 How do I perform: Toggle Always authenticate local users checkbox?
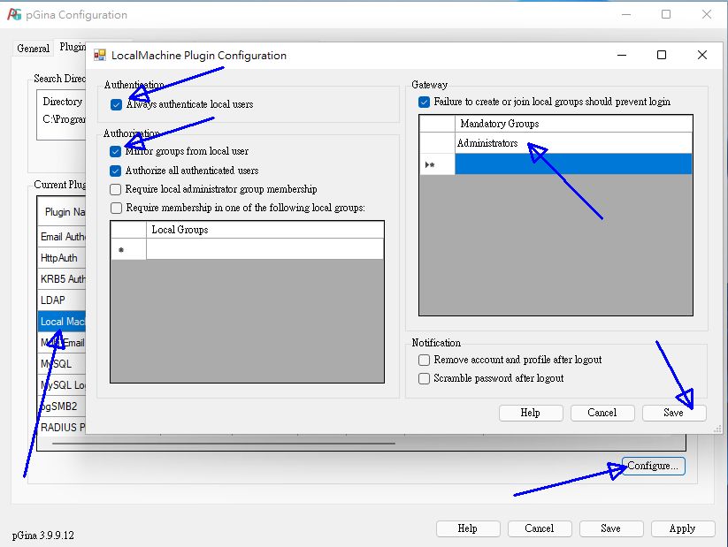pos(117,104)
